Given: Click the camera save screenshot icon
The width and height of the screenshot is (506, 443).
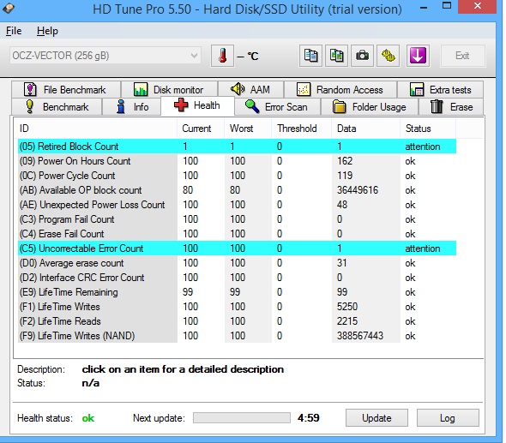Looking at the screenshot, I should pyautogui.click(x=362, y=56).
